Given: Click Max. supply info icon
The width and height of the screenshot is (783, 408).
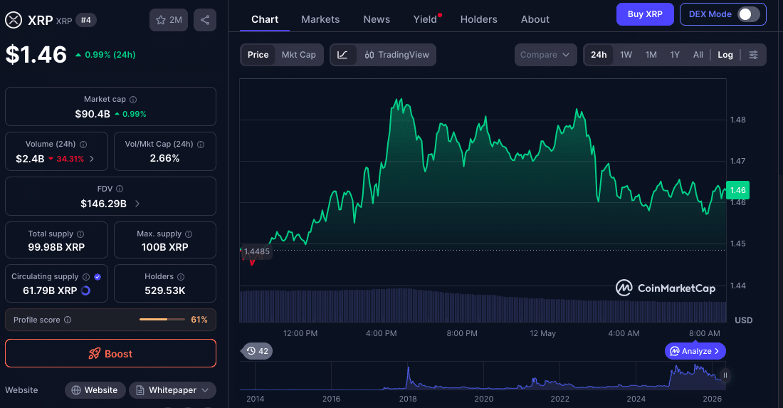Looking at the screenshot, I should coord(189,234).
